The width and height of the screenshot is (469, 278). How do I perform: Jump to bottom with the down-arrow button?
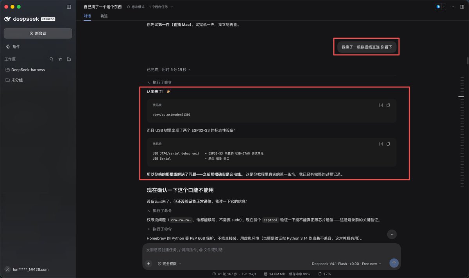392,234
